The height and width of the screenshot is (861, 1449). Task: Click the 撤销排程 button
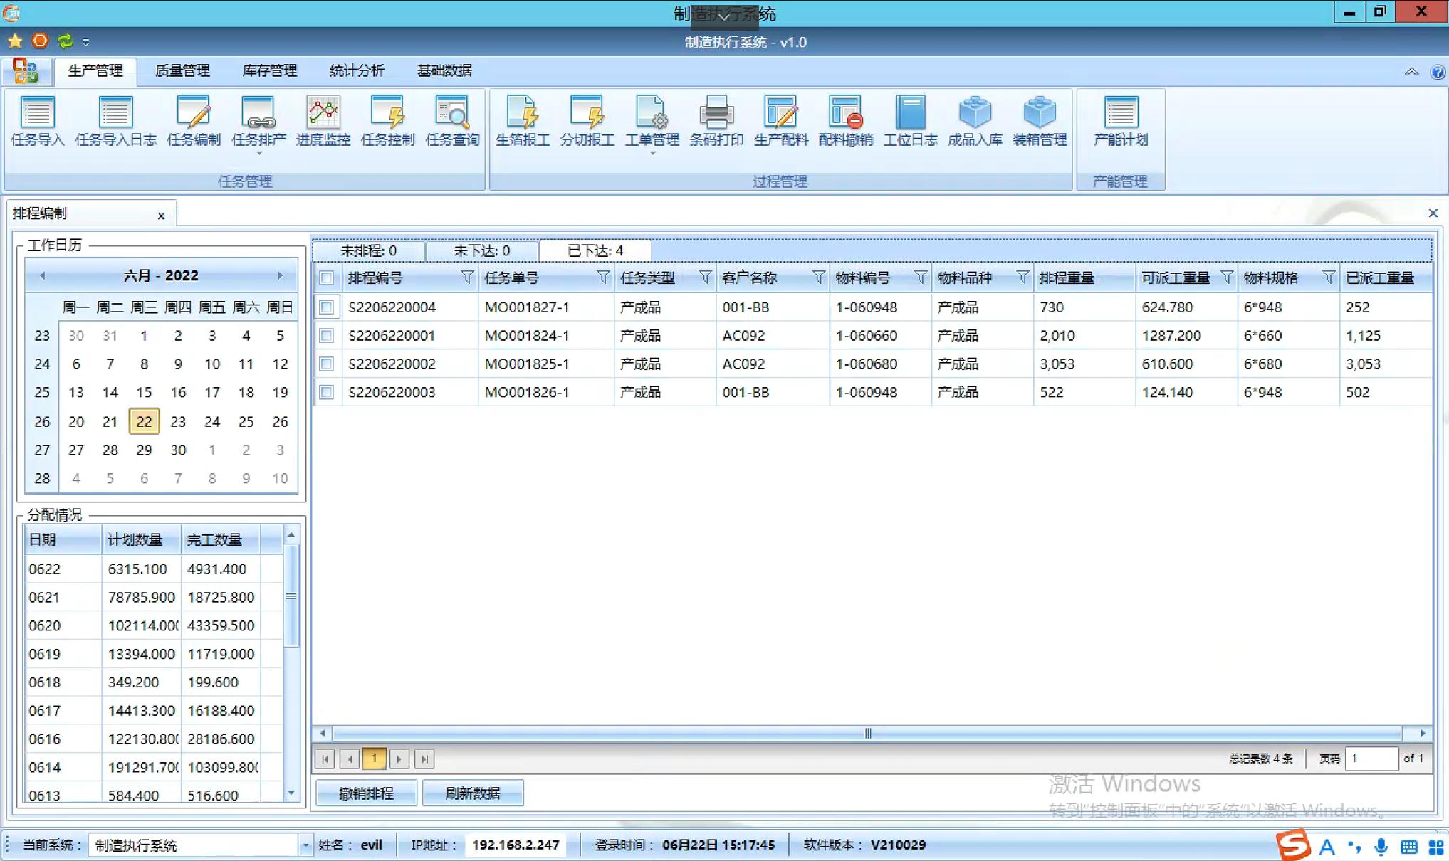click(x=366, y=793)
